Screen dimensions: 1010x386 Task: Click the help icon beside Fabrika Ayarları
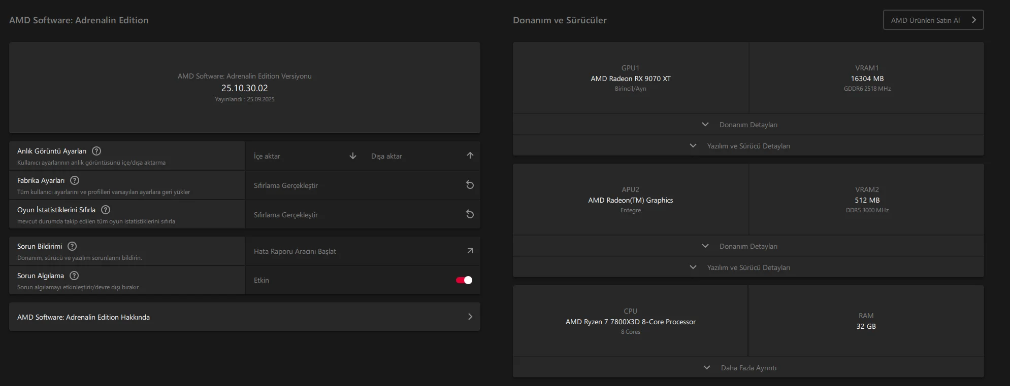click(x=75, y=180)
